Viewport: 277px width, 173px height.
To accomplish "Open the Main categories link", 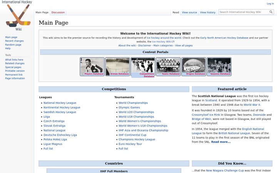I will point(163,45).
